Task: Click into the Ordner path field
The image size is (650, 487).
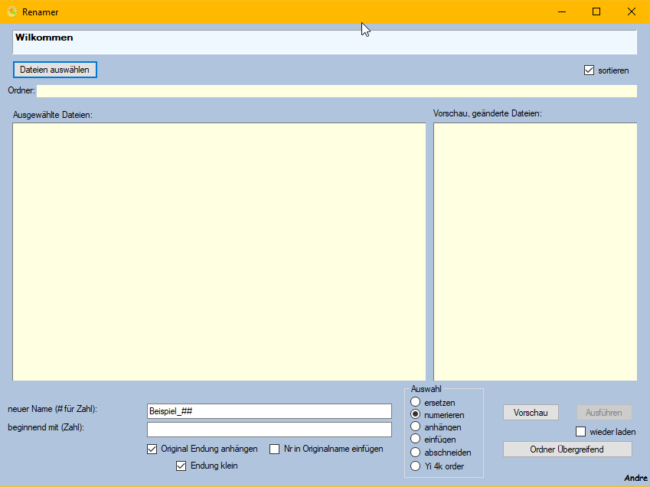Action: [x=336, y=91]
